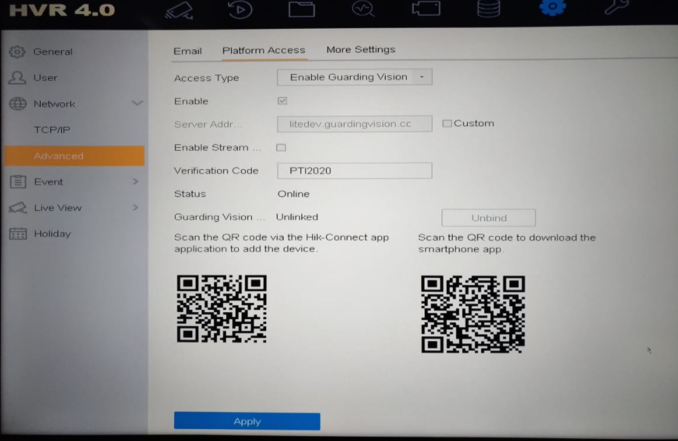The image size is (678, 441).
Task: Open the Access Type dropdown
Action: (354, 77)
